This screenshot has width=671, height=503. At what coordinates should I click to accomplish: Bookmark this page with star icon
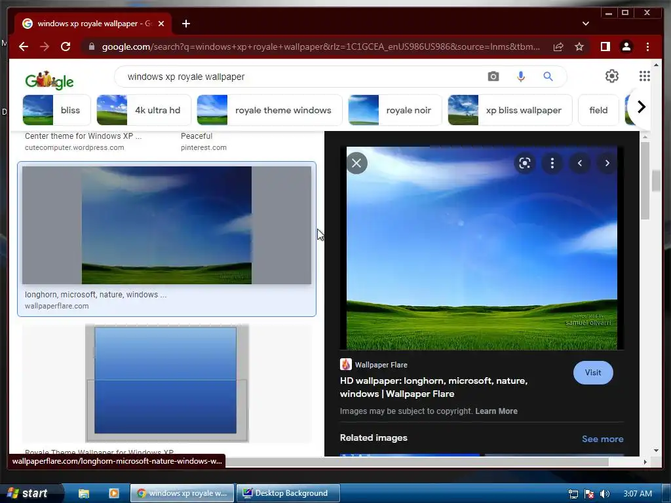click(x=579, y=47)
